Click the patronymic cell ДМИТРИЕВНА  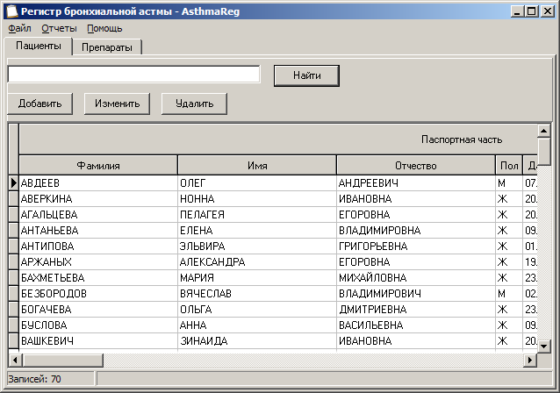[416, 309]
